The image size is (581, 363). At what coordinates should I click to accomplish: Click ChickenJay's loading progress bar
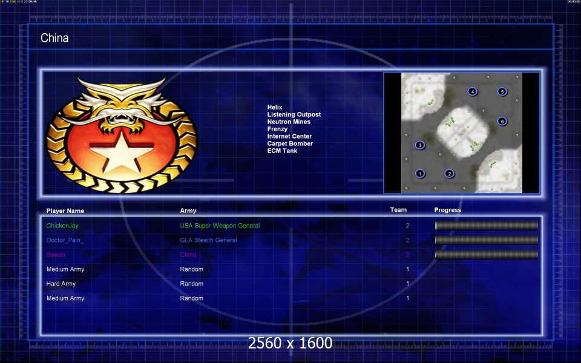(486, 226)
